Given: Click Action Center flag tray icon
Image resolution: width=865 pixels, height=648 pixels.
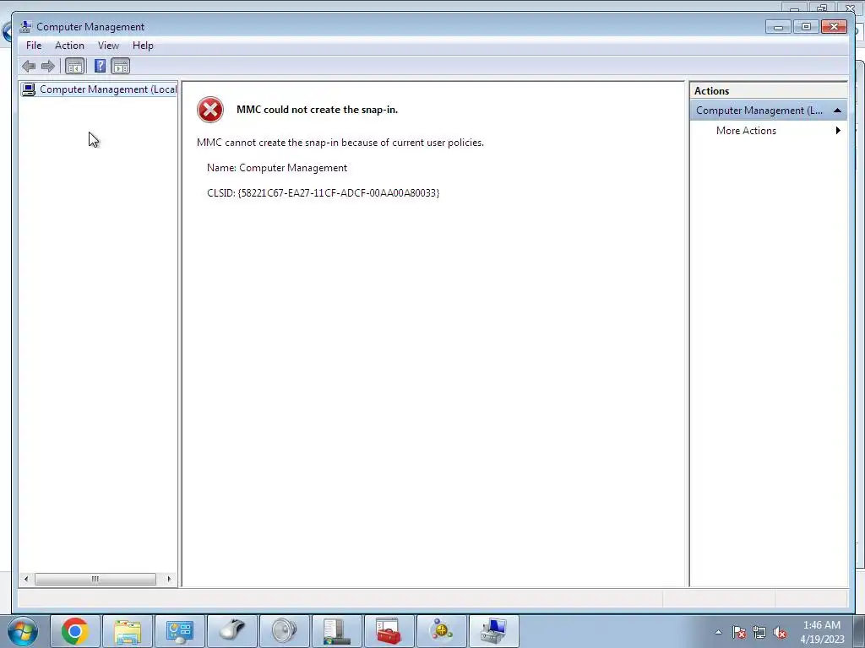Looking at the screenshot, I should click(739, 633).
